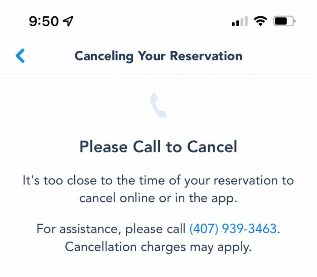The height and width of the screenshot is (277, 317).
Task: Tap the faded phone handset icon
Action: (x=158, y=106)
